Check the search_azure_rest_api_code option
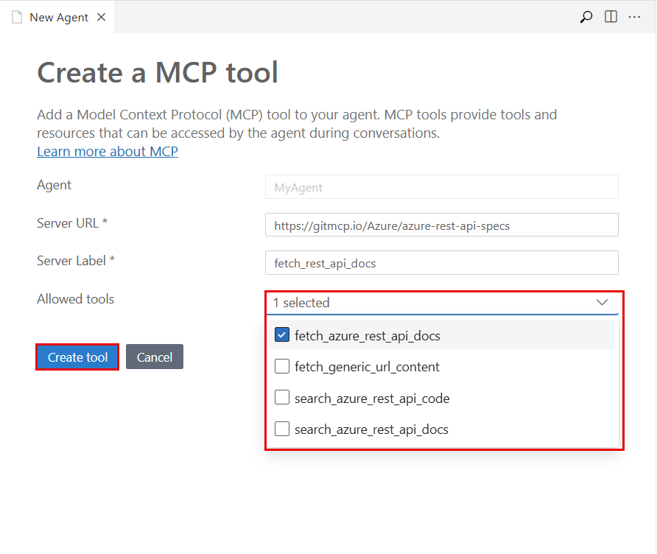Screen dimensions: 657x554 click(281, 398)
